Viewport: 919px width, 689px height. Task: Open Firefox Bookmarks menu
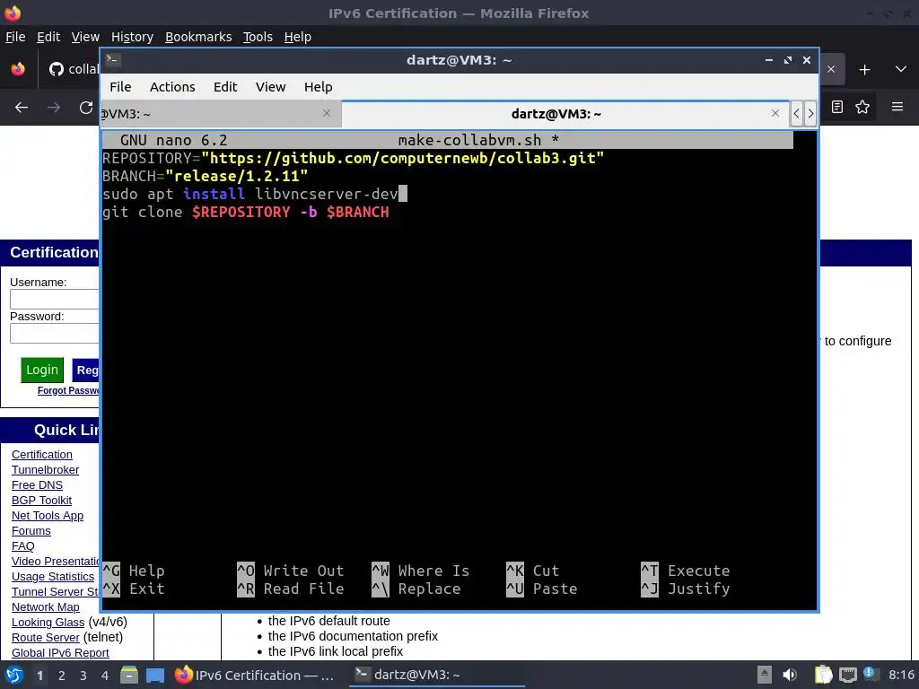(x=198, y=37)
